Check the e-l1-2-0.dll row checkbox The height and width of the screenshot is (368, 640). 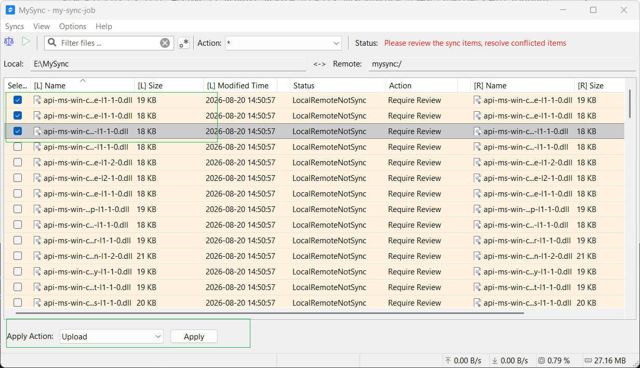pyautogui.click(x=18, y=163)
